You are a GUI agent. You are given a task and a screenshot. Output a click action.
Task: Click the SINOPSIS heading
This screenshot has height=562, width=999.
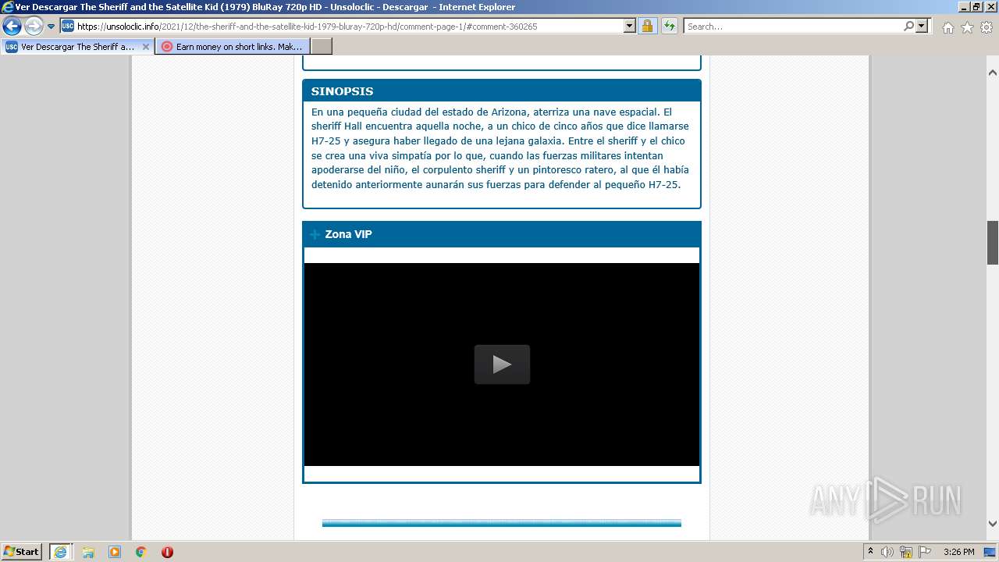click(x=342, y=91)
